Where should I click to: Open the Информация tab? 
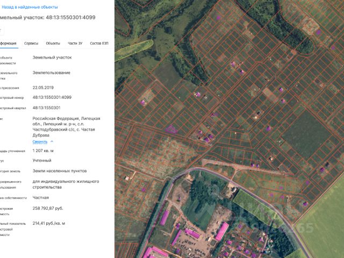[x=8, y=43]
